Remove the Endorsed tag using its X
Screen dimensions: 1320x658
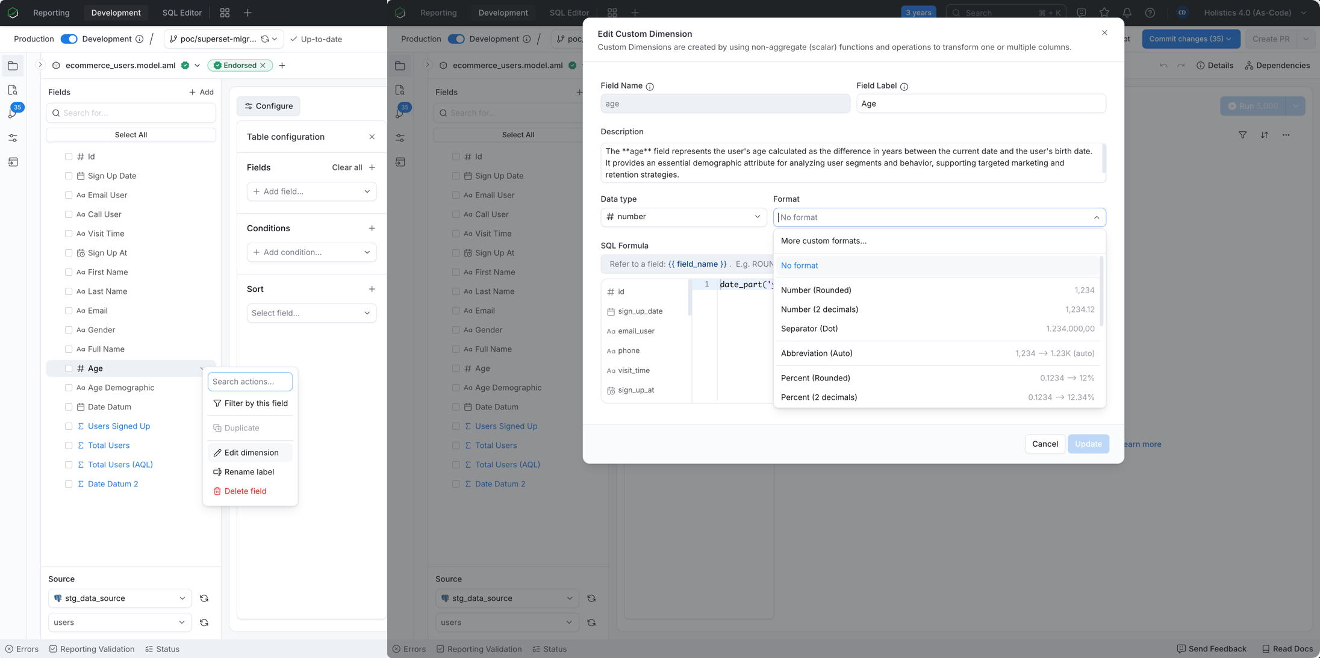(x=263, y=66)
